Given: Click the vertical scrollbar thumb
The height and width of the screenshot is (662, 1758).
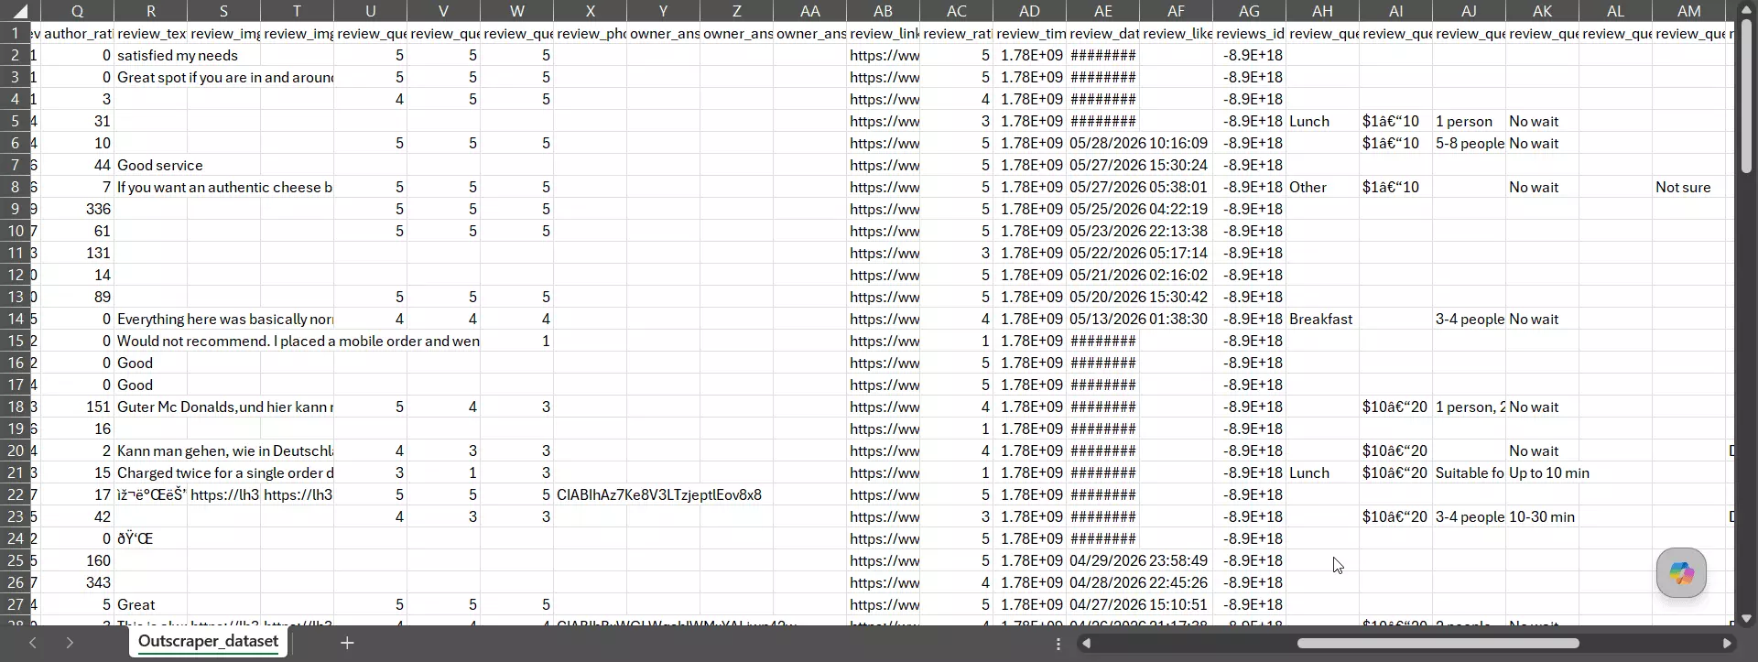Looking at the screenshot, I should [x=1746, y=96].
